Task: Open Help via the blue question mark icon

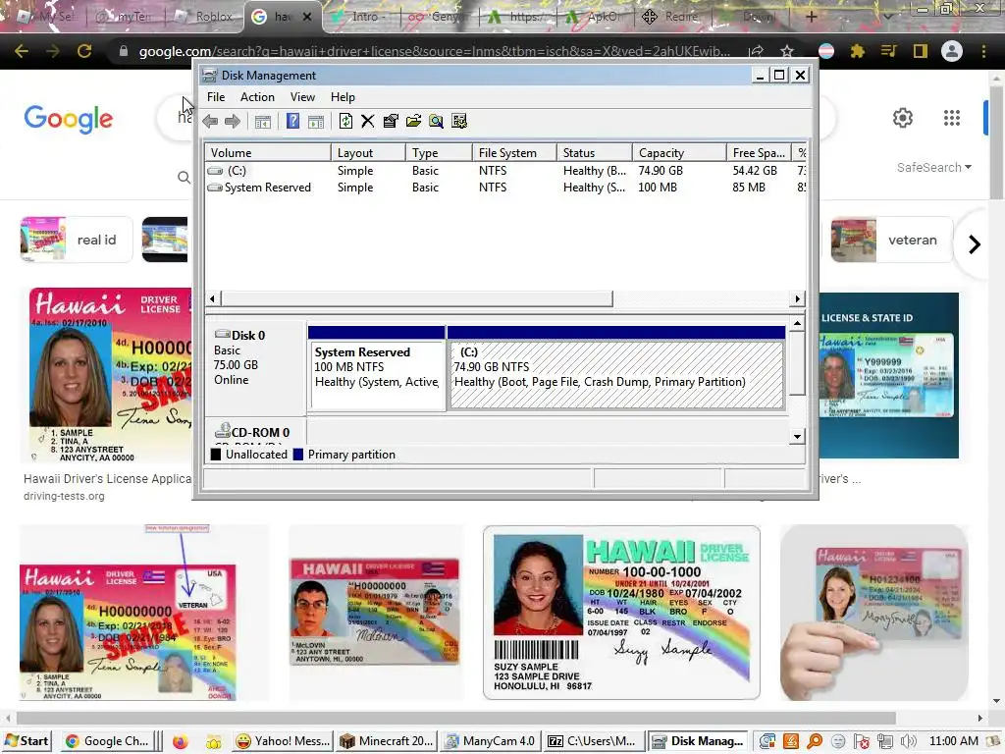Action: [x=292, y=121]
